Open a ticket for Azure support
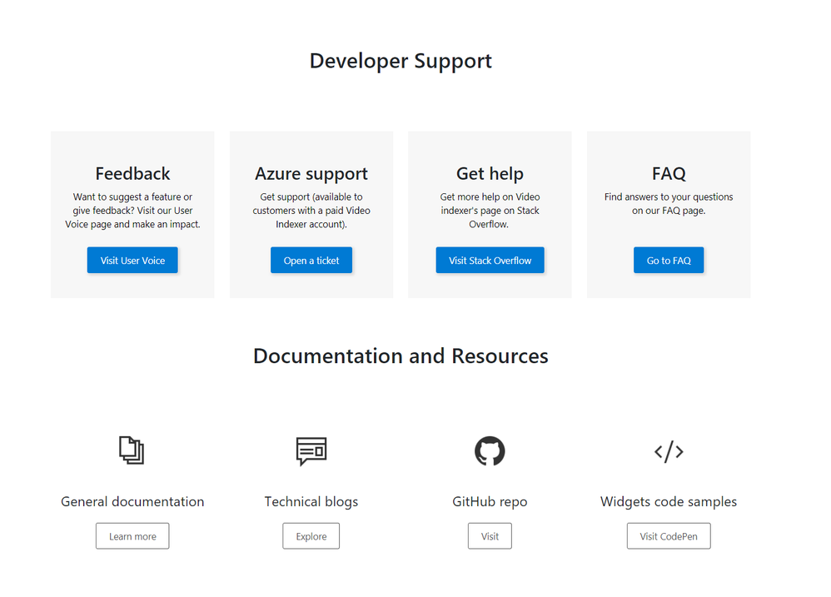831x597 pixels. click(x=311, y=260)
